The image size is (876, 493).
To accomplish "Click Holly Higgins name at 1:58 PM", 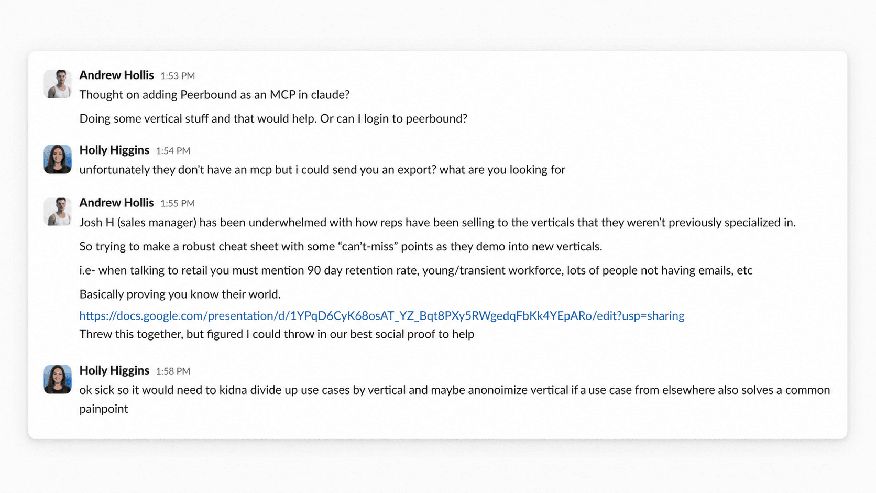I will 114,370.
